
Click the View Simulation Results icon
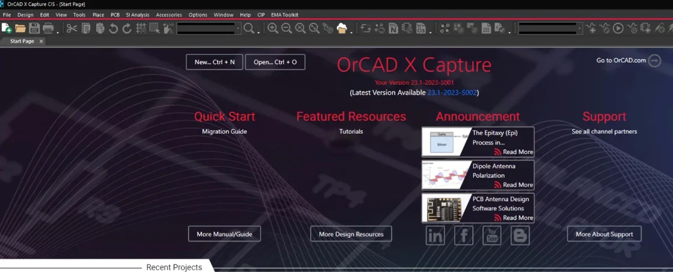[x=632, y=28]
